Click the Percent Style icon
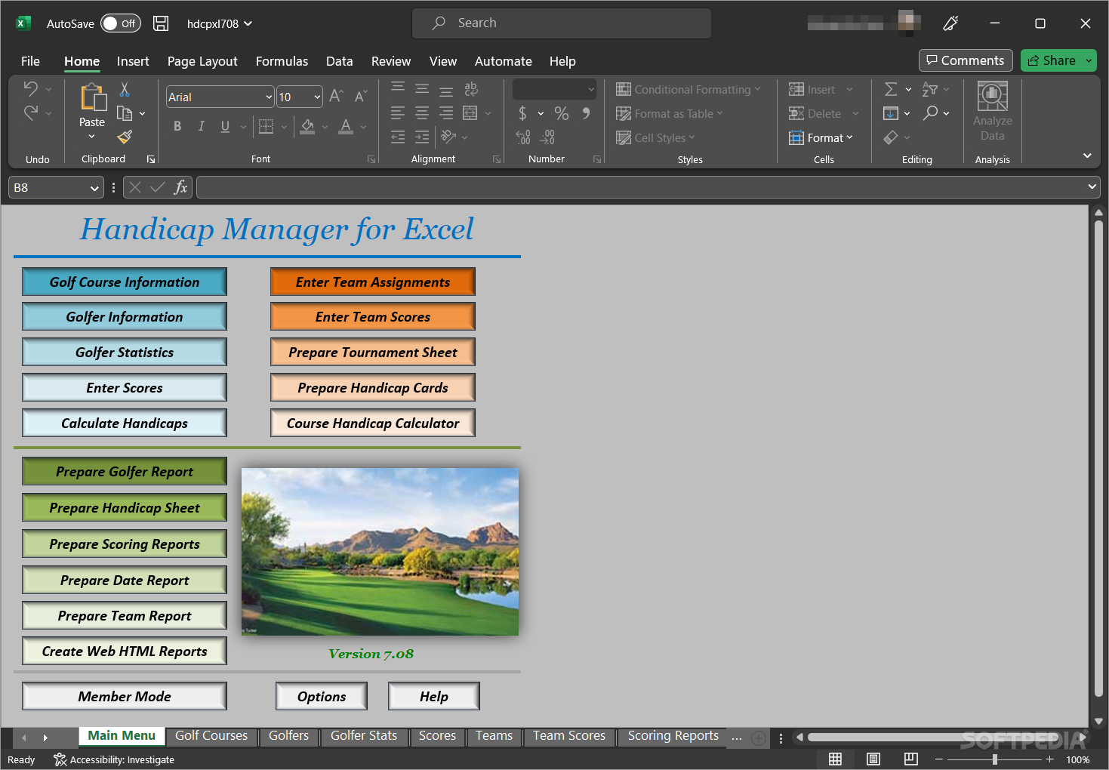This screenshot has width=1109, height=770. tap(561, 113)
